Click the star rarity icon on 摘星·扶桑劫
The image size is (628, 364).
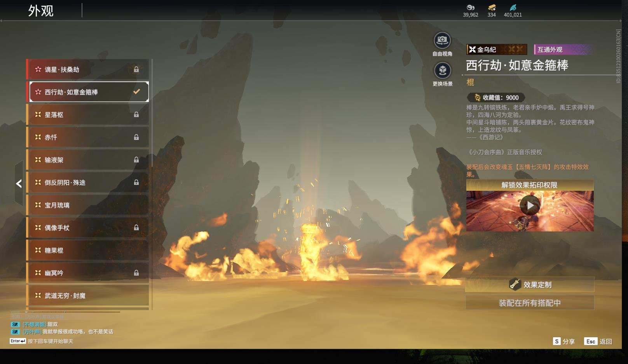(x=38, y=69)
